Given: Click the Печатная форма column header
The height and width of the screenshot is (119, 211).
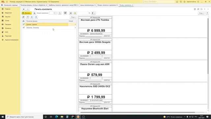Looking at the screenshot, I should (32, 21).
